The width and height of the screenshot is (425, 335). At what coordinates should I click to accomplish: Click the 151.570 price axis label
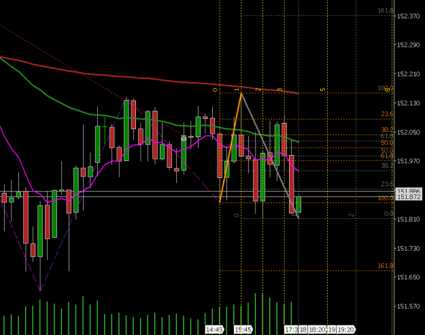408,306
